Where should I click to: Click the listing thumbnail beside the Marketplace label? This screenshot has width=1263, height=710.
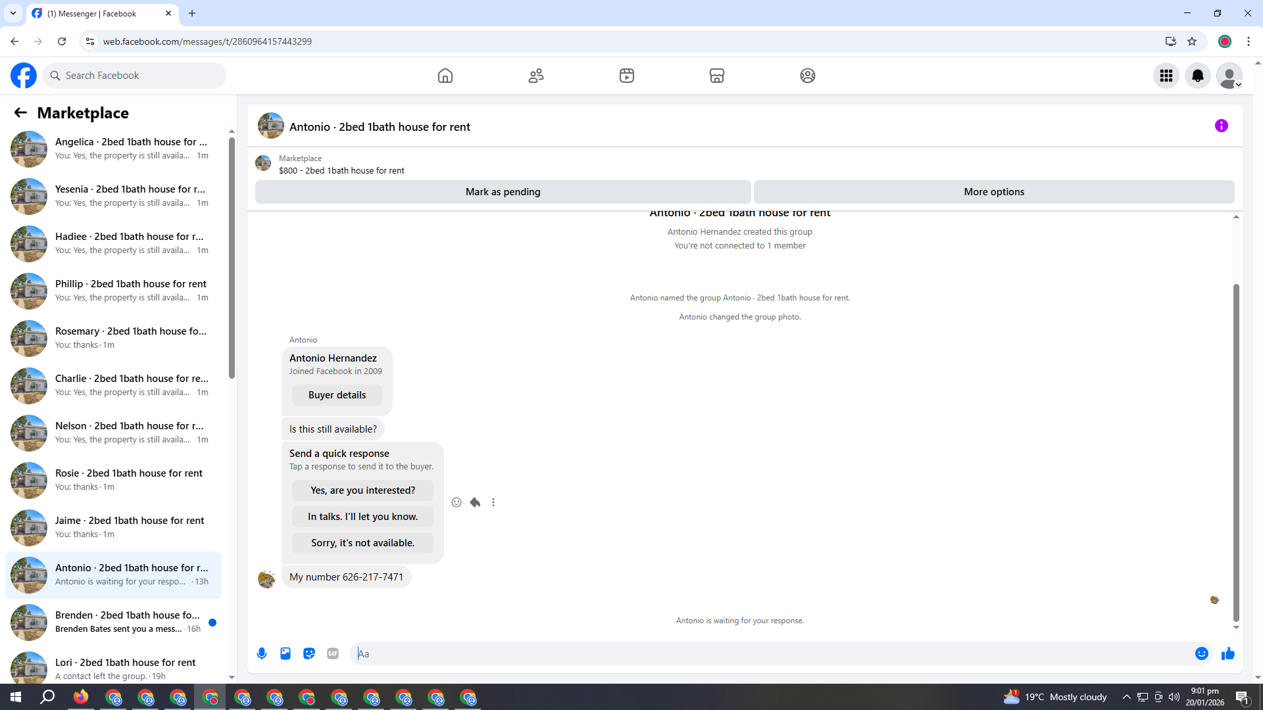point(263,163)
